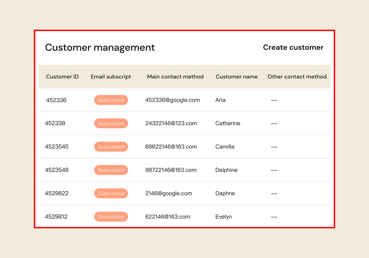The width and height of the screenshot is (369, 258).
Task: Click the Subscribed badge in Daphne's row
Action: click(111, 193)
